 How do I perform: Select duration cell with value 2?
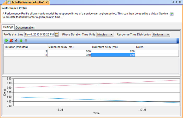tap(25, 51)
